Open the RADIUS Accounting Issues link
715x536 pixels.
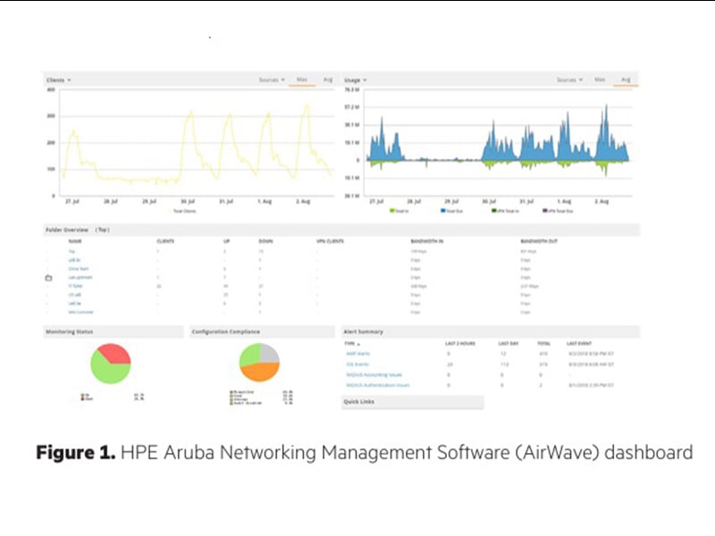coord(374,374)
